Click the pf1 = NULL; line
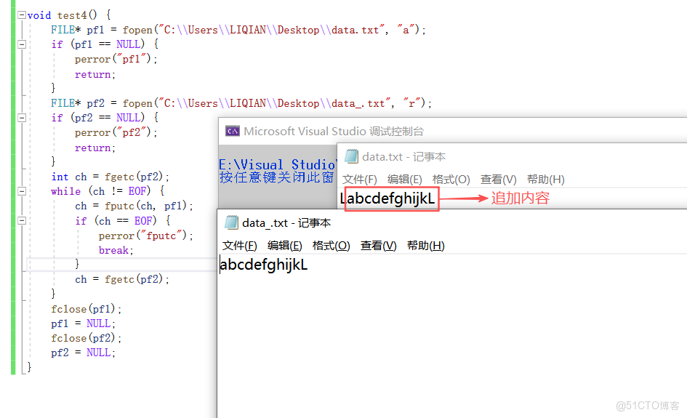 [x=84, y=323]
